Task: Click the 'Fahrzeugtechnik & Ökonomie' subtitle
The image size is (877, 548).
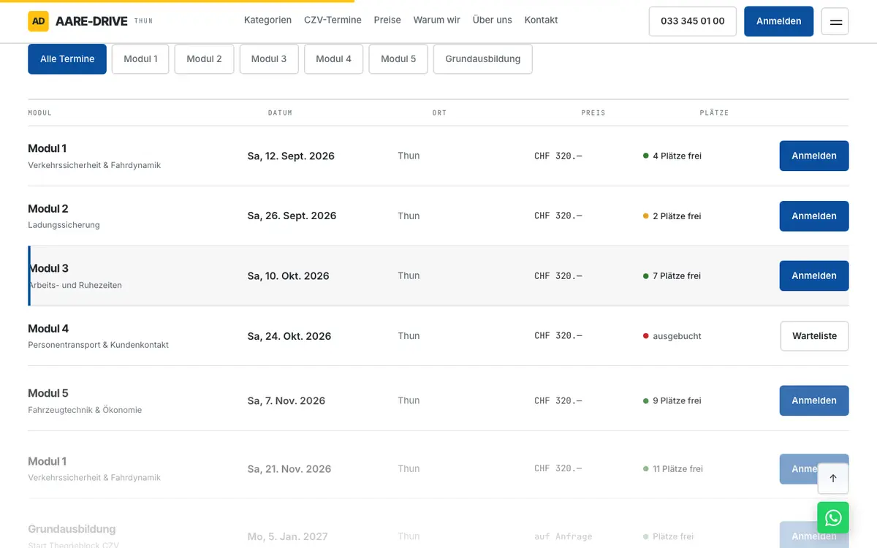Action: coord(85,410)
